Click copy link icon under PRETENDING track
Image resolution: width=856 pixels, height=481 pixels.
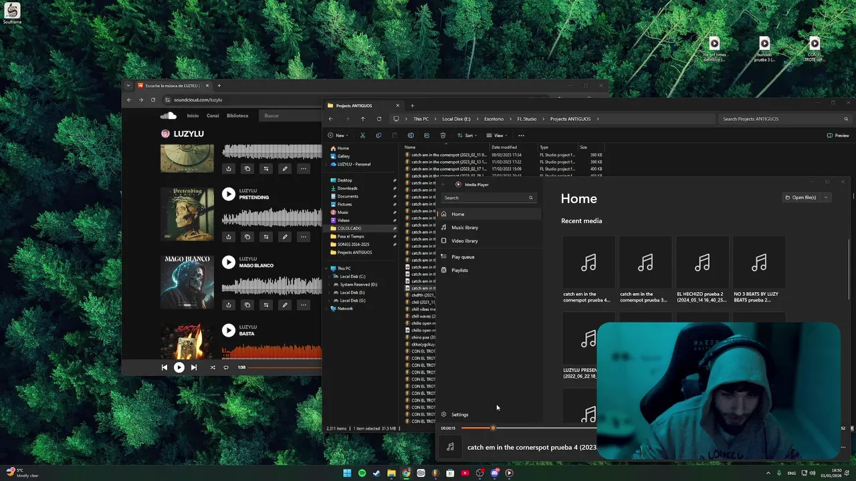pos(247,236)
